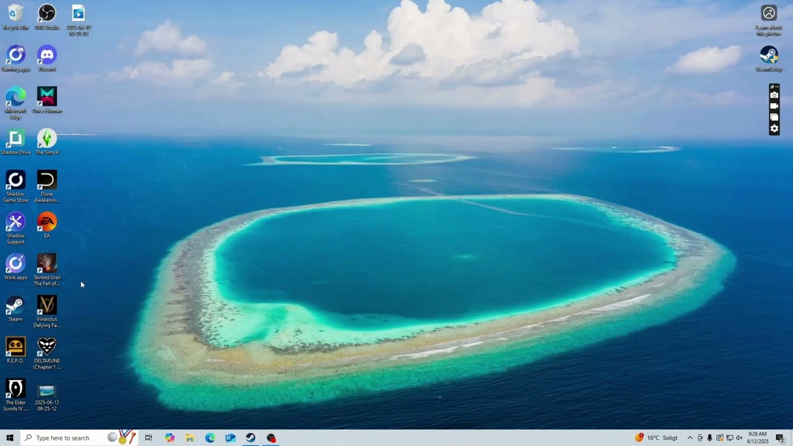
Task: Select the Discord desktop shortcut
Action: click(47, 58)
